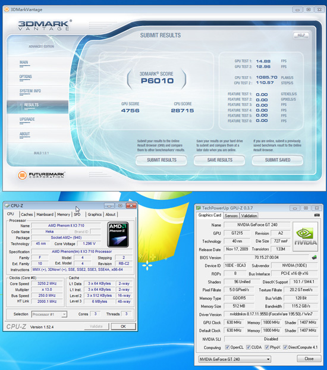
Task: Click the Level 3 cache value 6 MBytes
Action: 99,302
